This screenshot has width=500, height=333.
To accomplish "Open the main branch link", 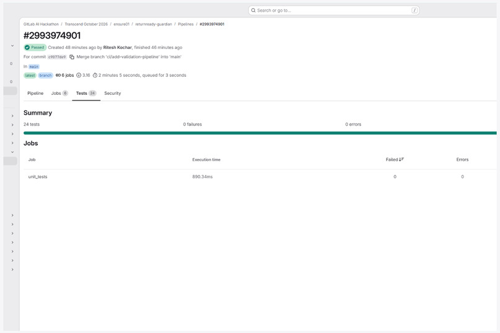I will tap(33, 66).
